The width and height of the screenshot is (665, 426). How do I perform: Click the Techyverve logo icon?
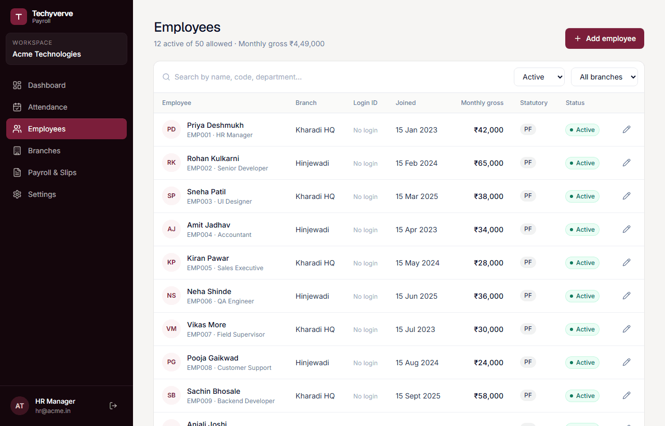[x=19, y=17]
